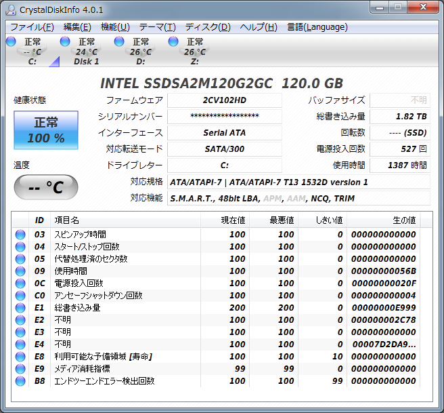
Task: Click blue status orb for attribute E1
Action: click(21, 308)
